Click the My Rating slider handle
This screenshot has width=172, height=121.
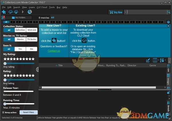[5, 63]
